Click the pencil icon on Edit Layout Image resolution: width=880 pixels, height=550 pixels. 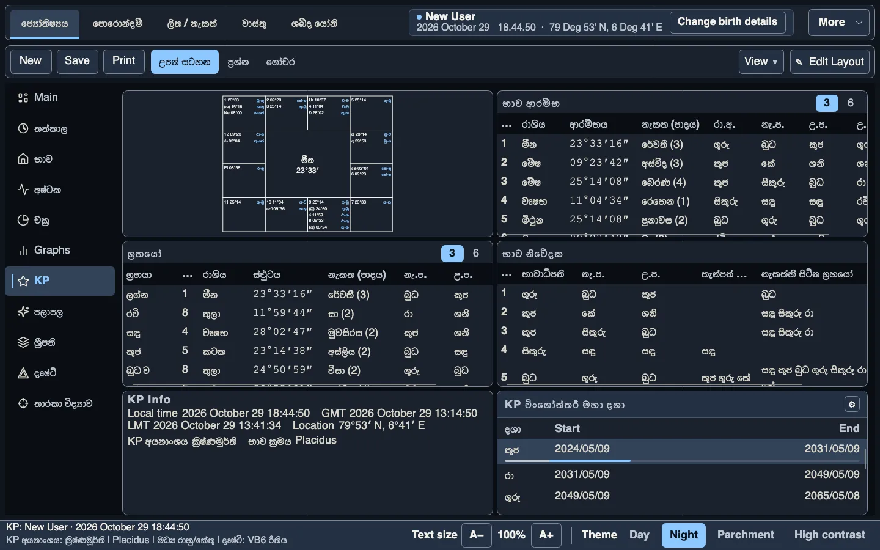click(799, 62)
